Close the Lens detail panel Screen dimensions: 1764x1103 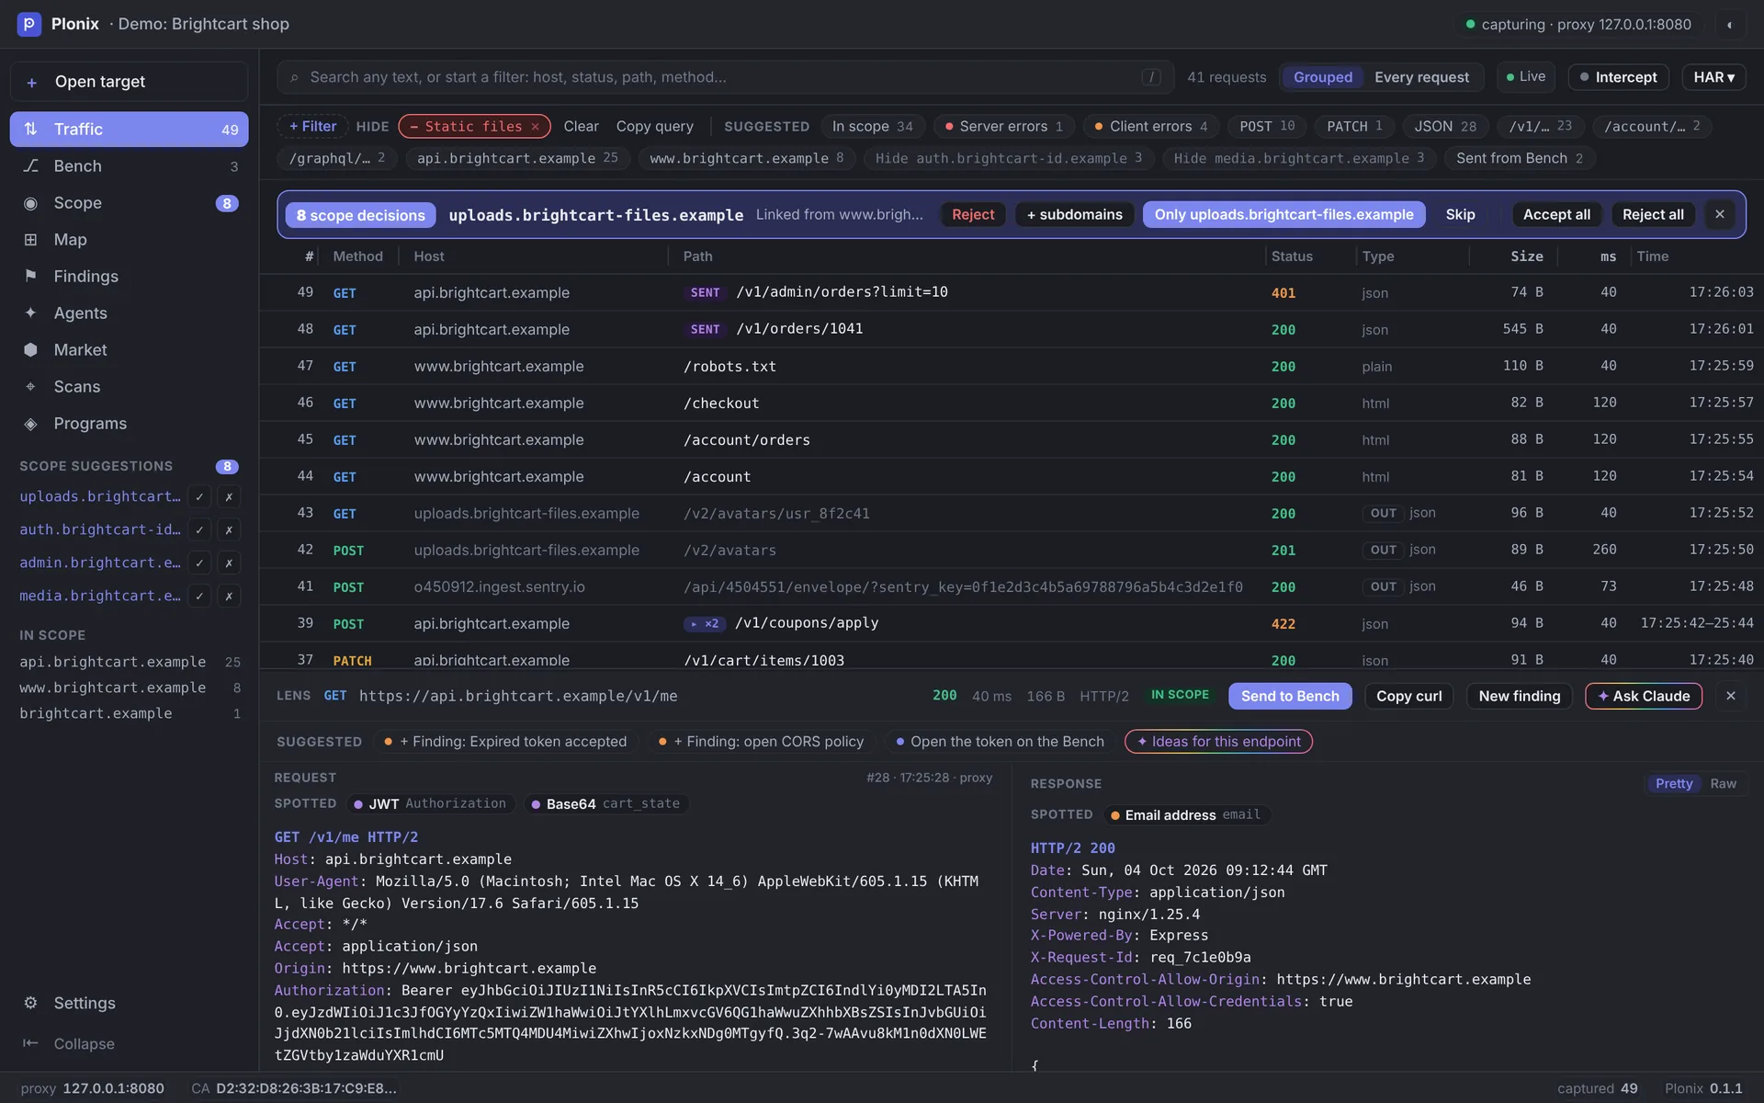click(1731, 696)
